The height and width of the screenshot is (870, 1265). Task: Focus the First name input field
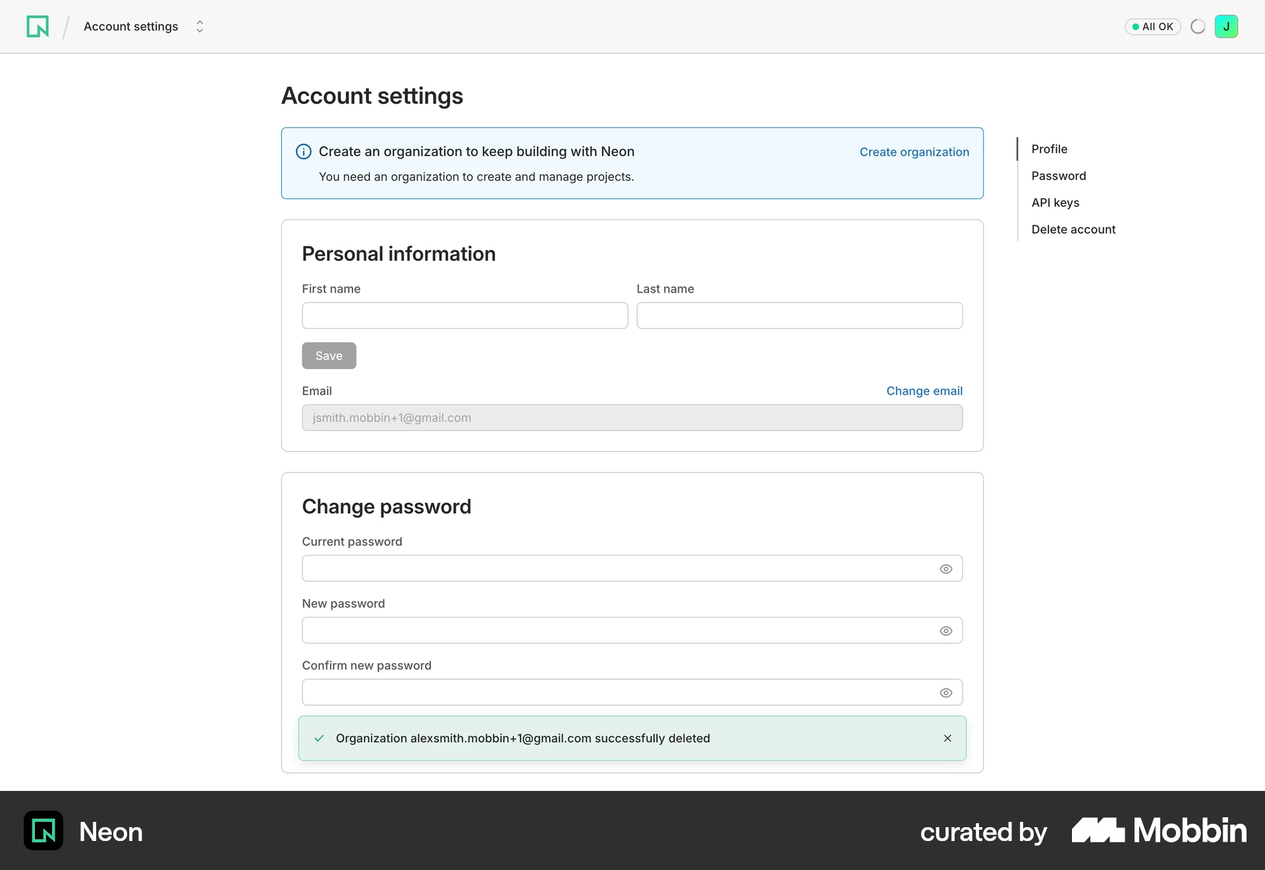pyautogui.click(x=464, y=316)
